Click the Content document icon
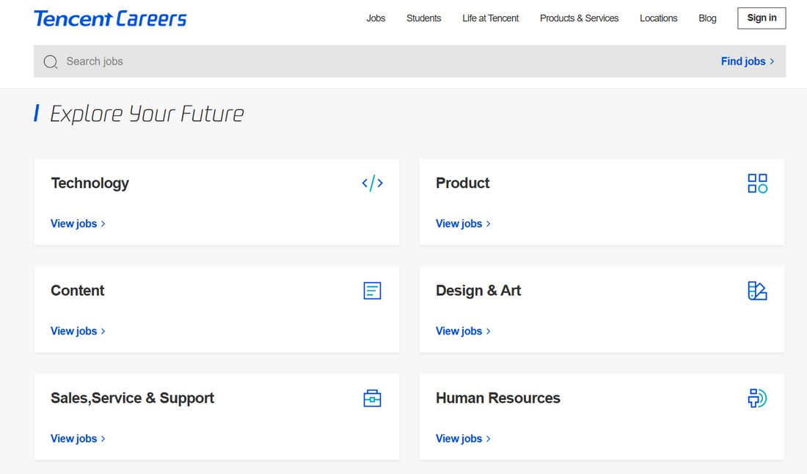 pos(372,291)
